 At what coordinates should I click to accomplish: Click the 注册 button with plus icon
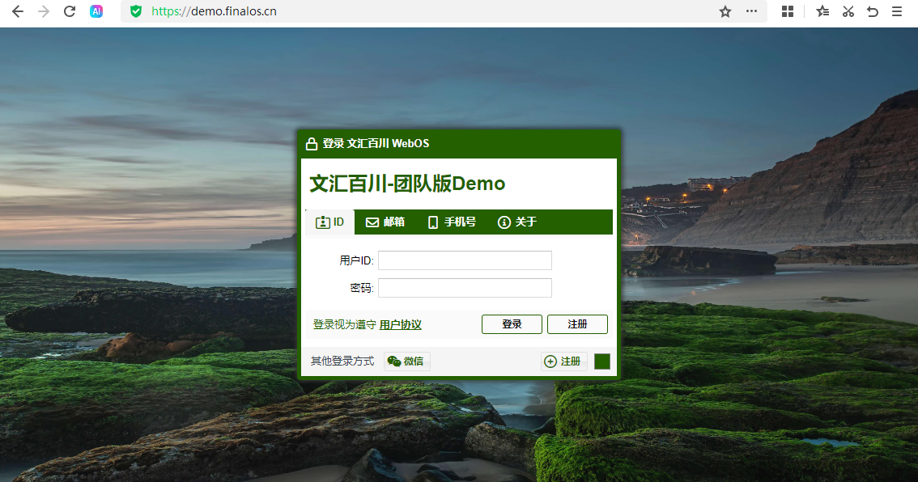(x=563, y=361)
